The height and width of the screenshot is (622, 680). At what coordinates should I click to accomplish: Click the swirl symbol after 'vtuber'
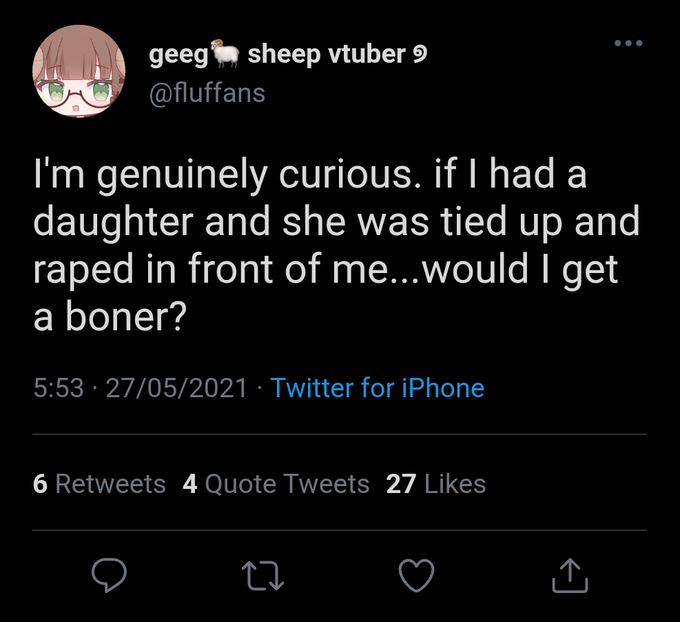pyautogui.click(x=418, y=54)
